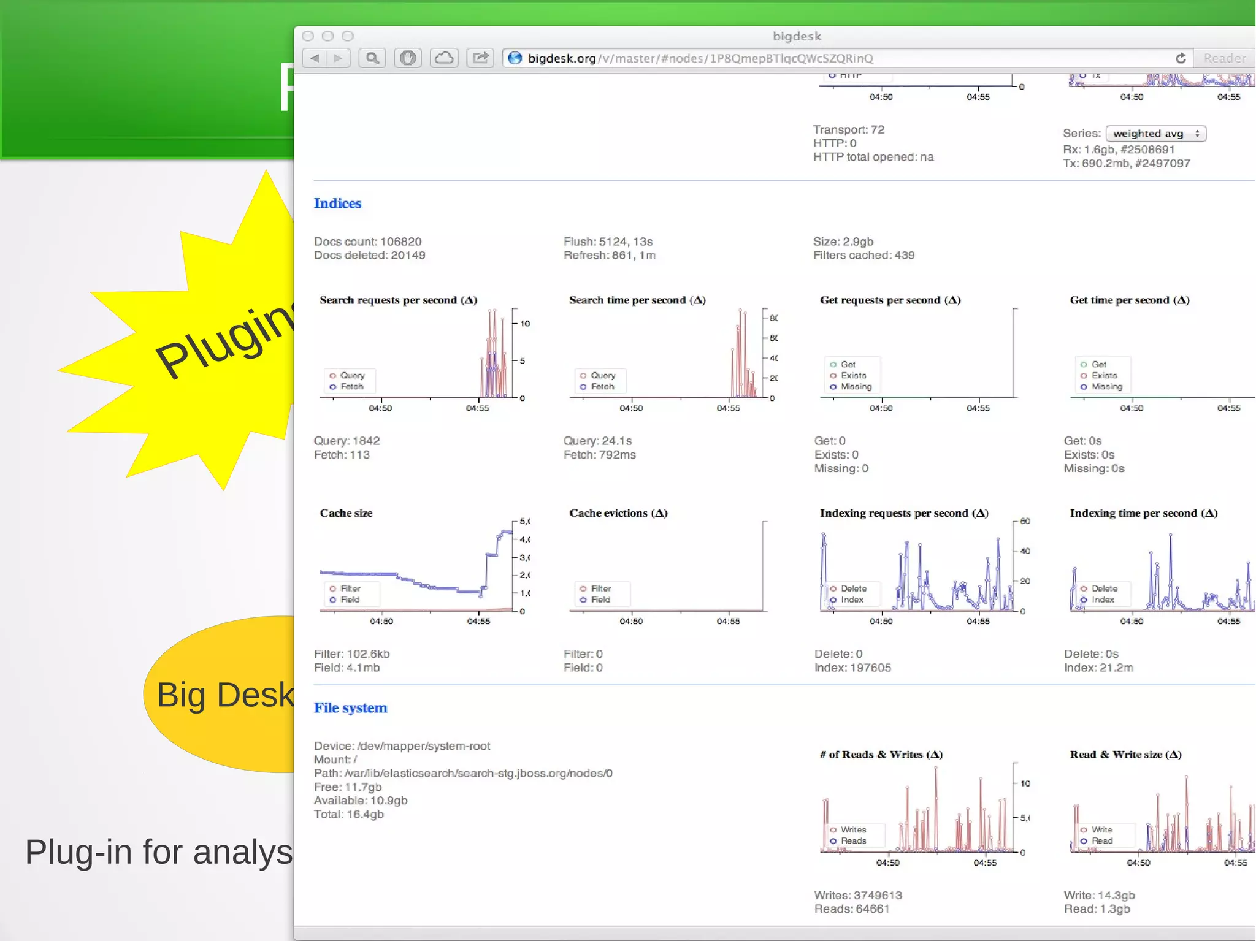Go forward with the browser forward arrow

pyautogui.click(x=338, y=58)
